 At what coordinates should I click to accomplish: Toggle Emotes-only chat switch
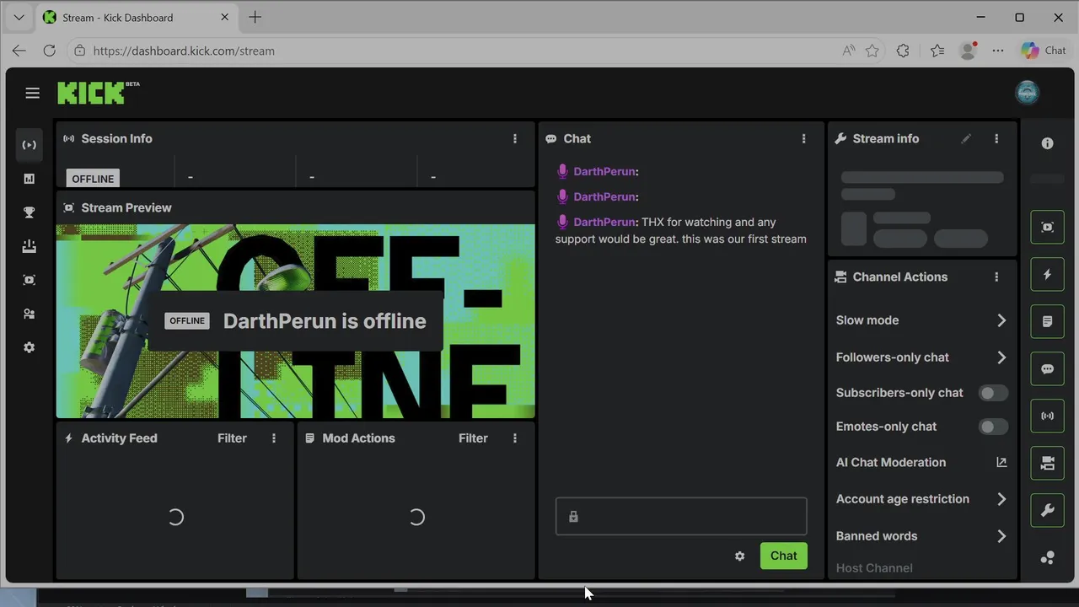click(x=993, y=427)
